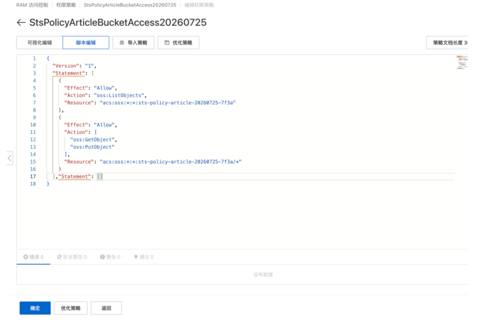Click the lightbulb icon in the 建议 tab
Image resolution: width=502 pixels, height=326 pixels.
[136, 257]
